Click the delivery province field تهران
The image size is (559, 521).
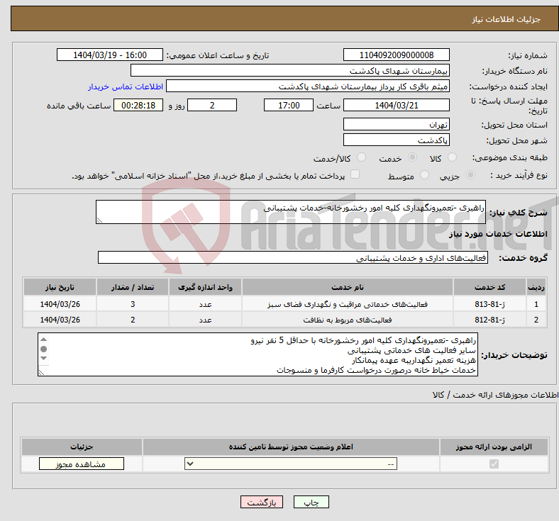(x=396, y=124)
